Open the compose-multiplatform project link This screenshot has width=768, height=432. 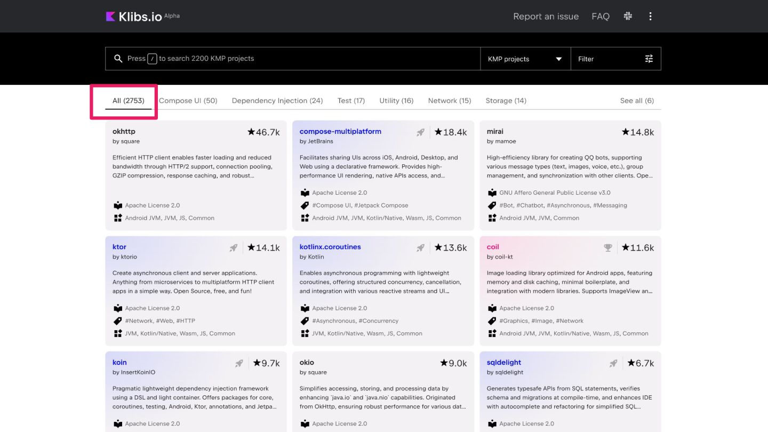coord(340,131)
